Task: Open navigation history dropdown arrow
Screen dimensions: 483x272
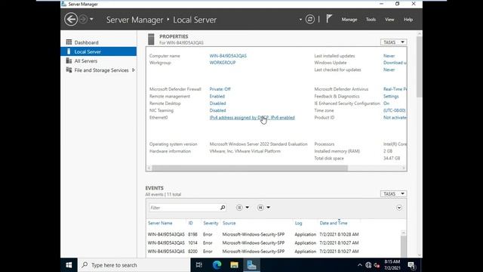Action: (x=91, y=20)
